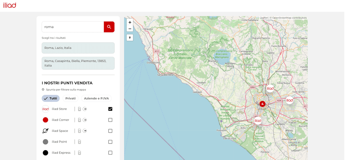Uncheck the iliad Store checkbox

coord(110,109)
